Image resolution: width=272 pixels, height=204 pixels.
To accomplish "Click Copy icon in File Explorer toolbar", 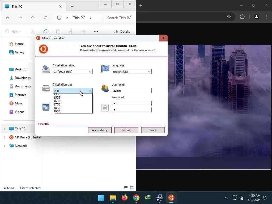I will (x=45, y=31).
